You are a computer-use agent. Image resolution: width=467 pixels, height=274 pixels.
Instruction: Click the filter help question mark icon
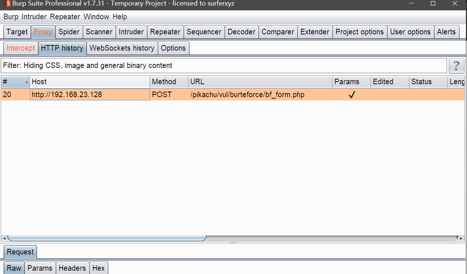(456, 66)
